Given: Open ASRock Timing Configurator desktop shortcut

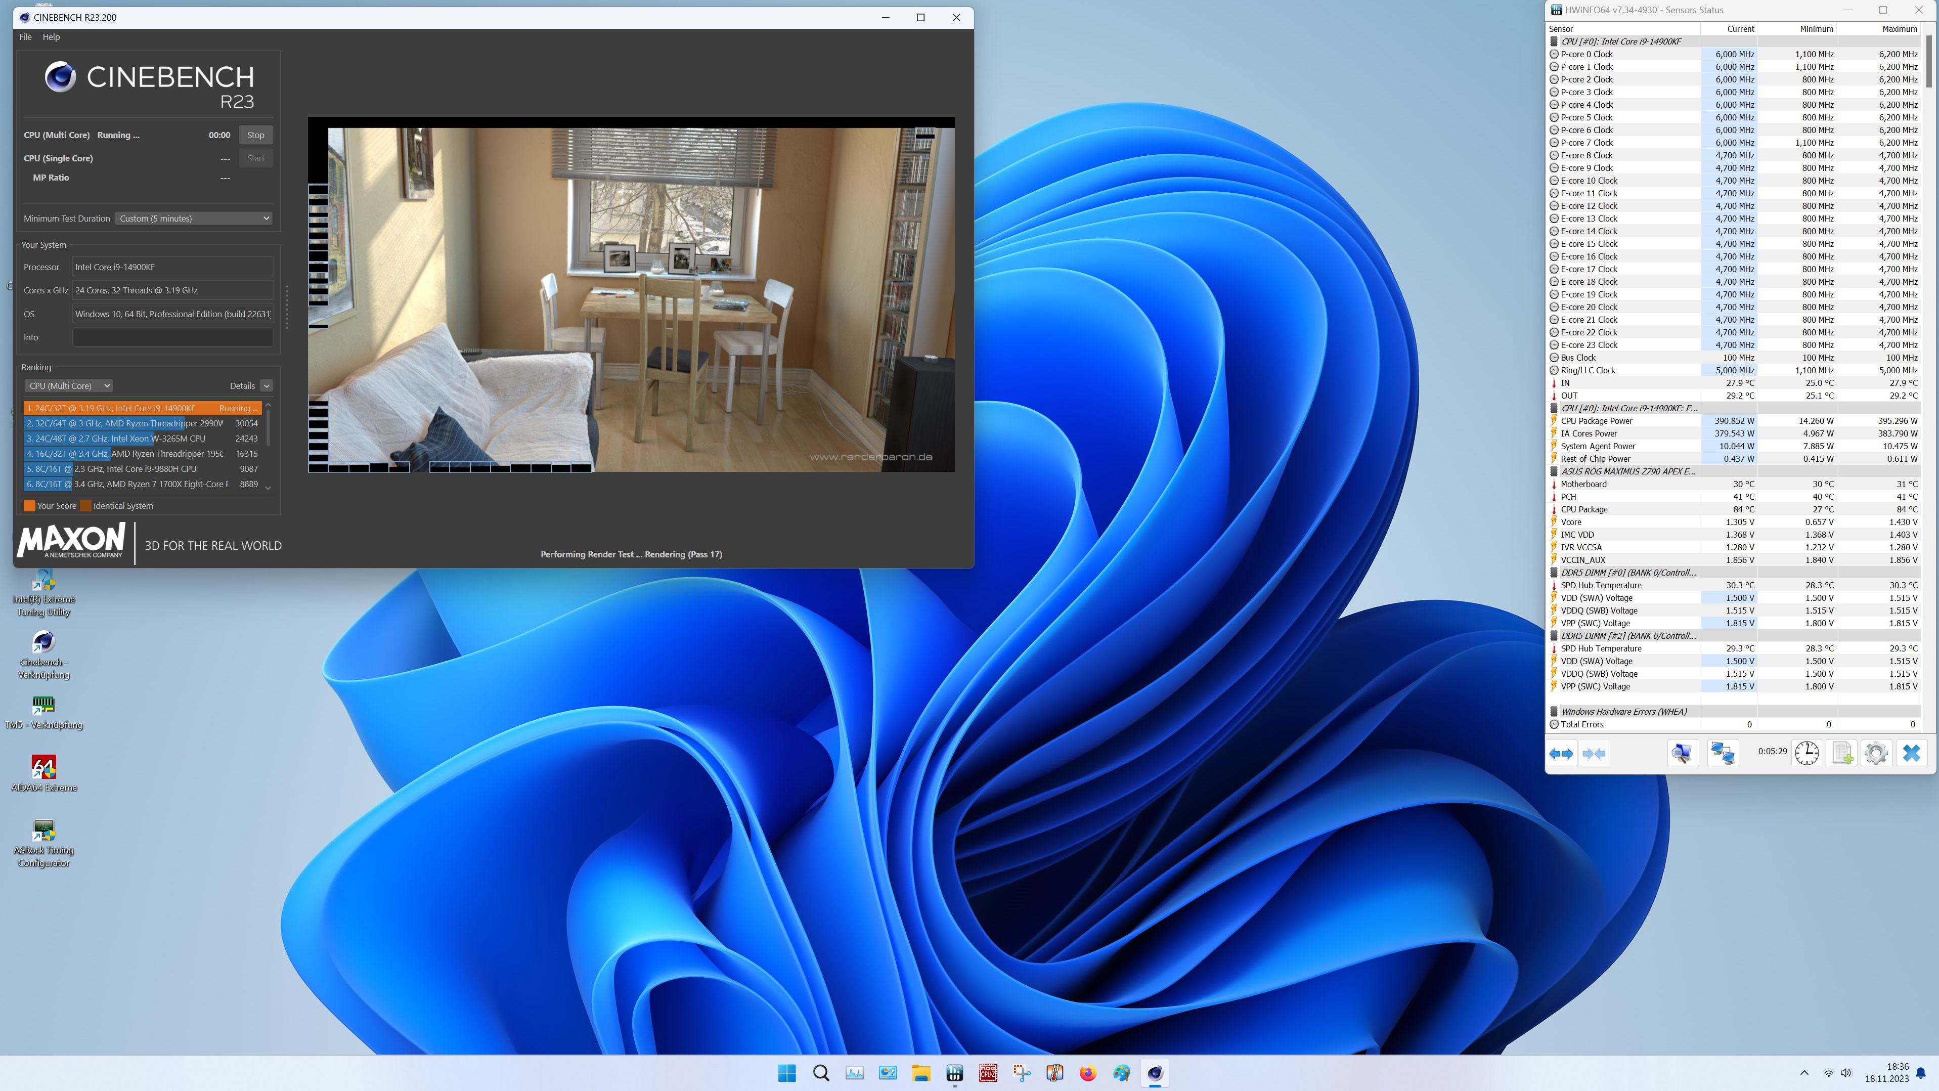Looking at the screenshot, I should click(x=43, y=843).
